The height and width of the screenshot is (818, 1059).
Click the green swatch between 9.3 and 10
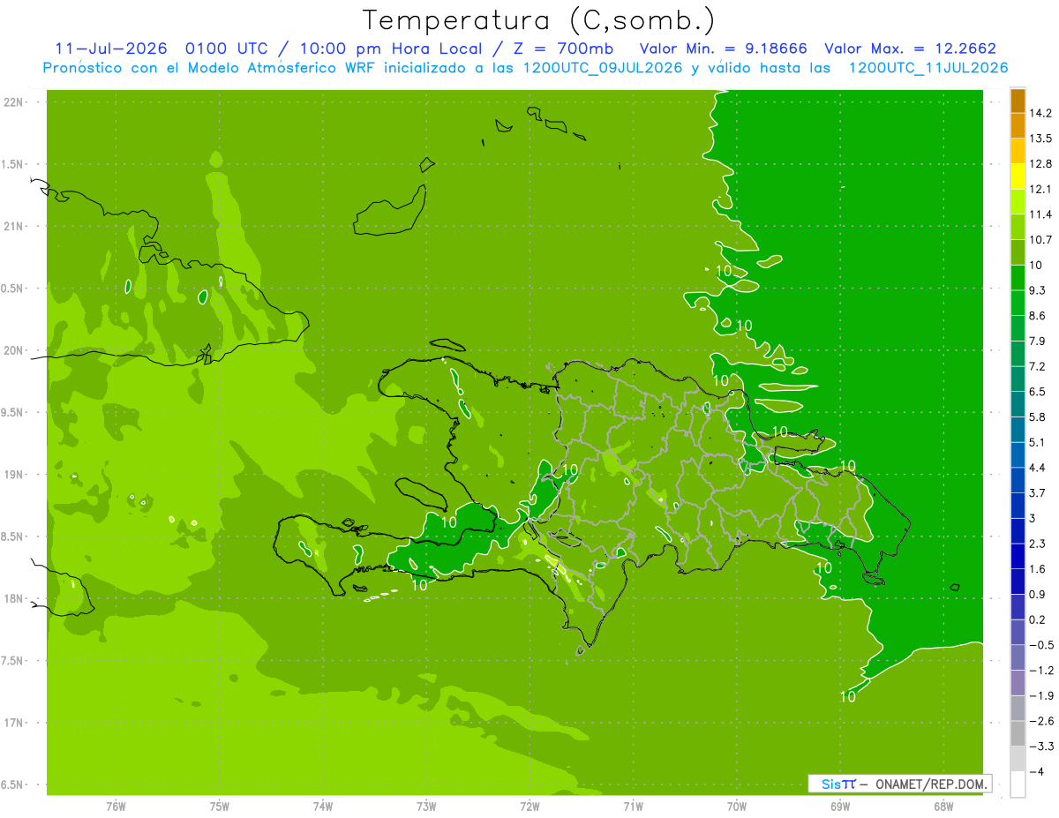(x=1018, y=277)
